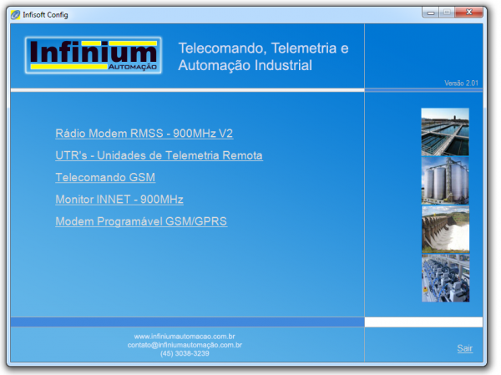This screenshot has height=375, width=501.
Task: Open UTR's - Unidades de Telemetria Remota
Action: (159, 155)
